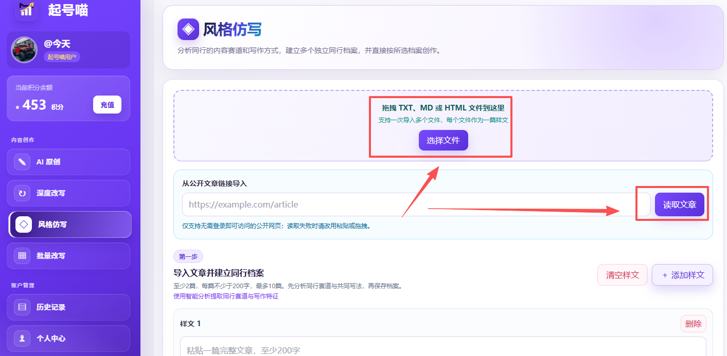Viewport: 727px width, 356px height.
Task: Open the 历史记录 menu item
Action: (x=68, y=307)
